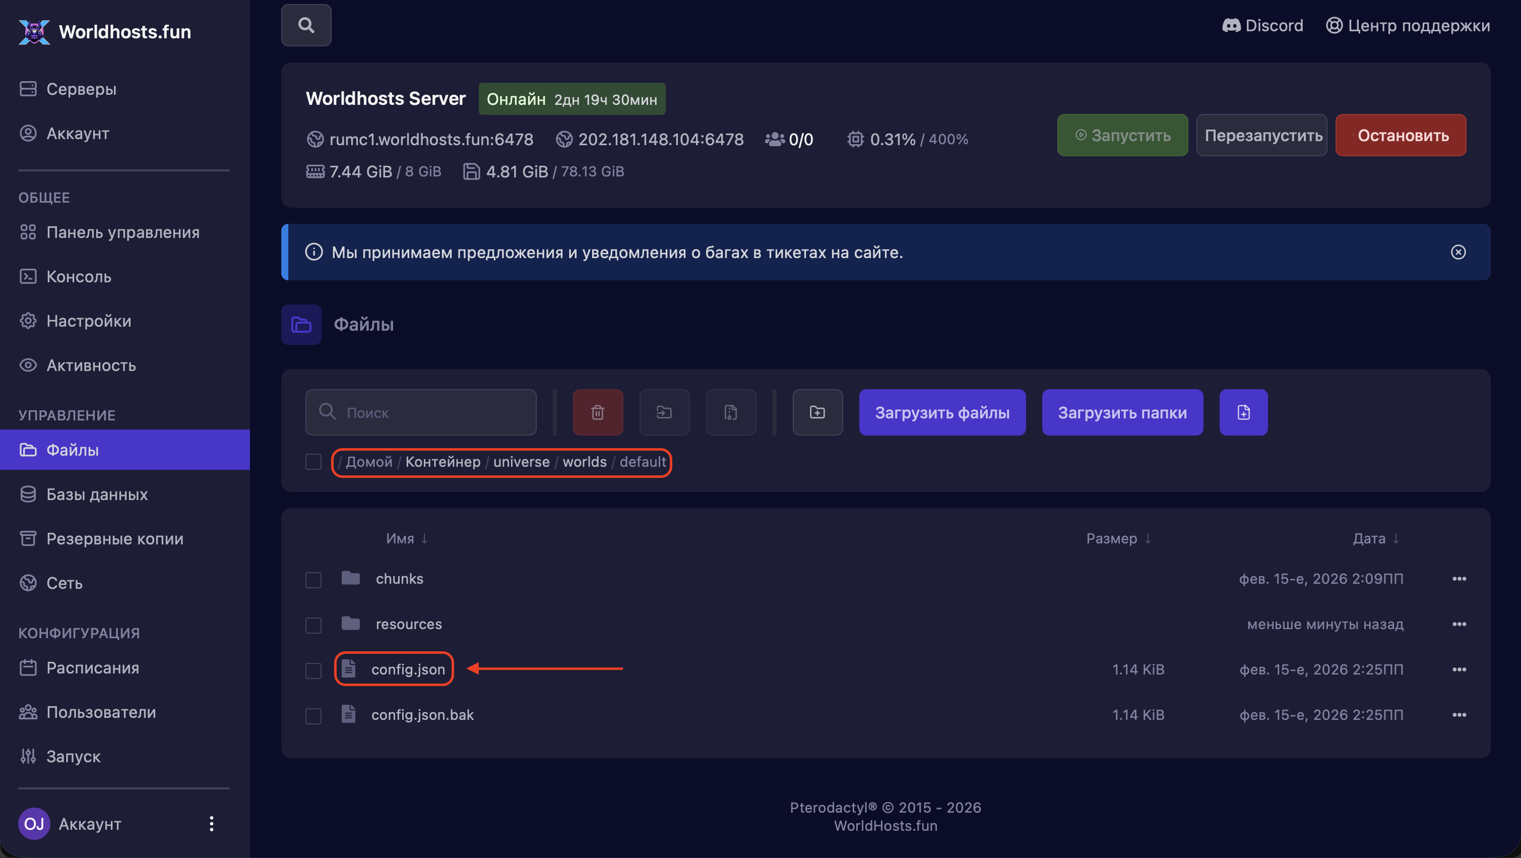Tick the checkbox next to chunks folder
This screenshot has width=1521, height=858.
click(x=313, y=580)
